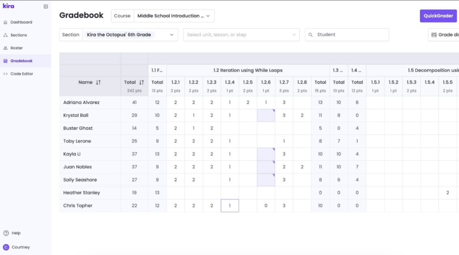Click the Code Editor brackets icon
Screen dimensions: 459x255
[x=5, y=74]
